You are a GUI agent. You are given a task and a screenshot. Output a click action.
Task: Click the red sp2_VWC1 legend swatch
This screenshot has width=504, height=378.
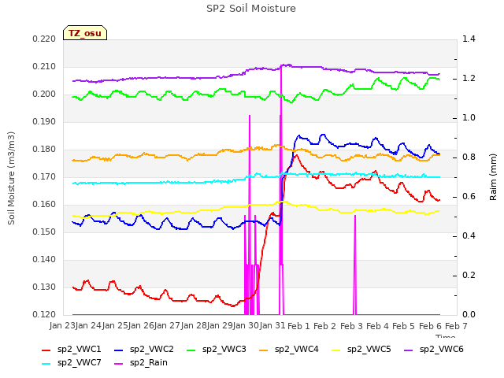(x=46, y=350)
